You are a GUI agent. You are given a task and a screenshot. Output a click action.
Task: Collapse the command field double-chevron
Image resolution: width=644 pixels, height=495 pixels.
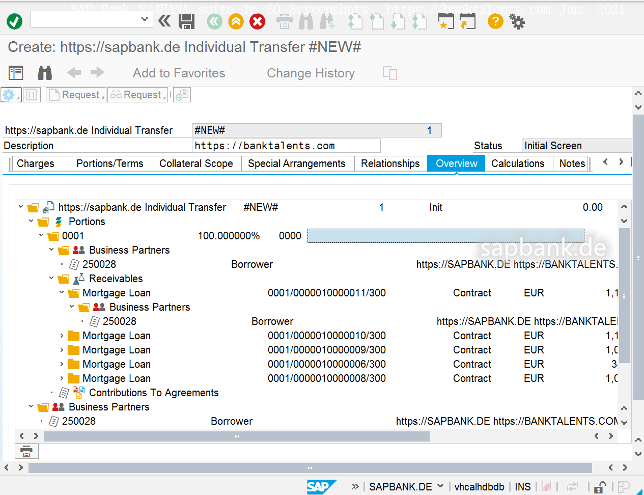tap(164, 21)
